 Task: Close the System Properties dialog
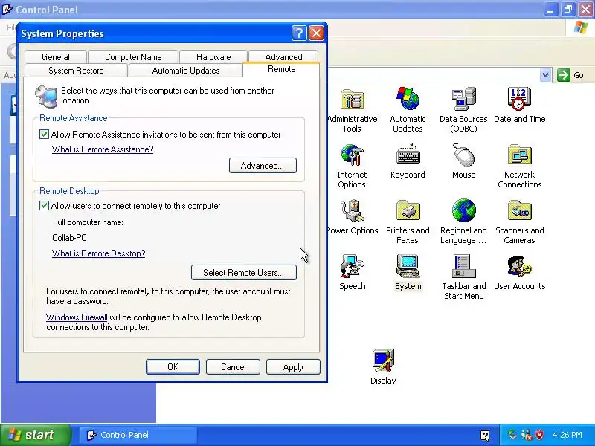317,33
